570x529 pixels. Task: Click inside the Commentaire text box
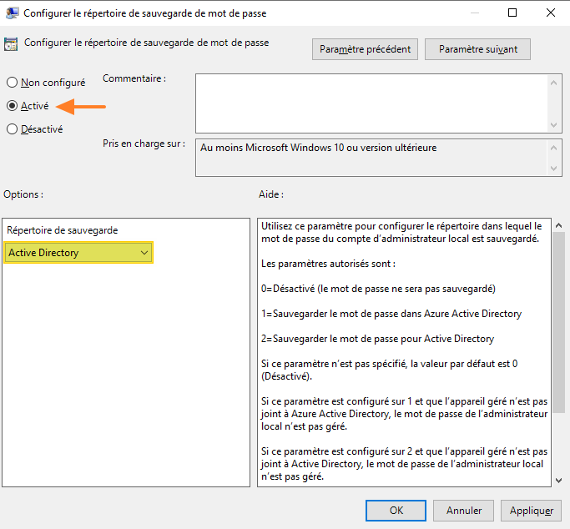371,103
